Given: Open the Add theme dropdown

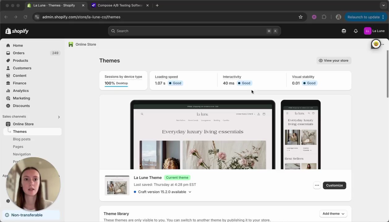Looking at the screenshot, I should pyautogui.click(x=333, y=214).
